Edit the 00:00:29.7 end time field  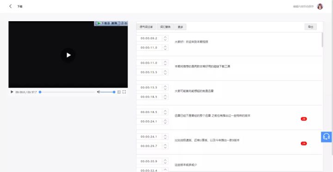pos(149,146)
